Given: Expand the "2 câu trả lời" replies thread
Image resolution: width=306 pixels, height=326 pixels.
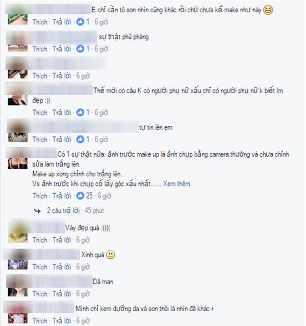Looking at the screenshot, I should [x=63, y=210].
